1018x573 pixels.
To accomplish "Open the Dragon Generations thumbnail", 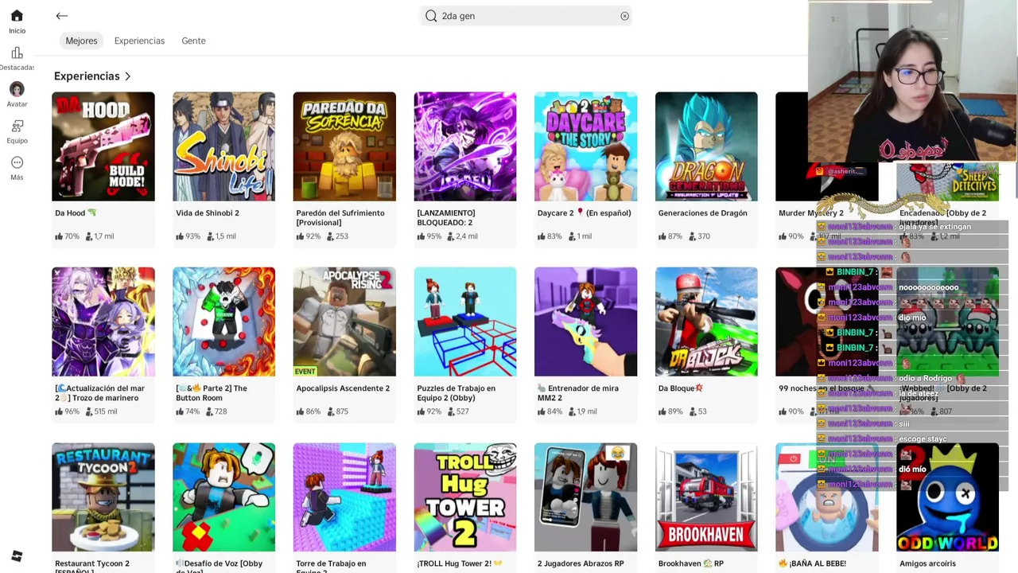I will point(706,146).
